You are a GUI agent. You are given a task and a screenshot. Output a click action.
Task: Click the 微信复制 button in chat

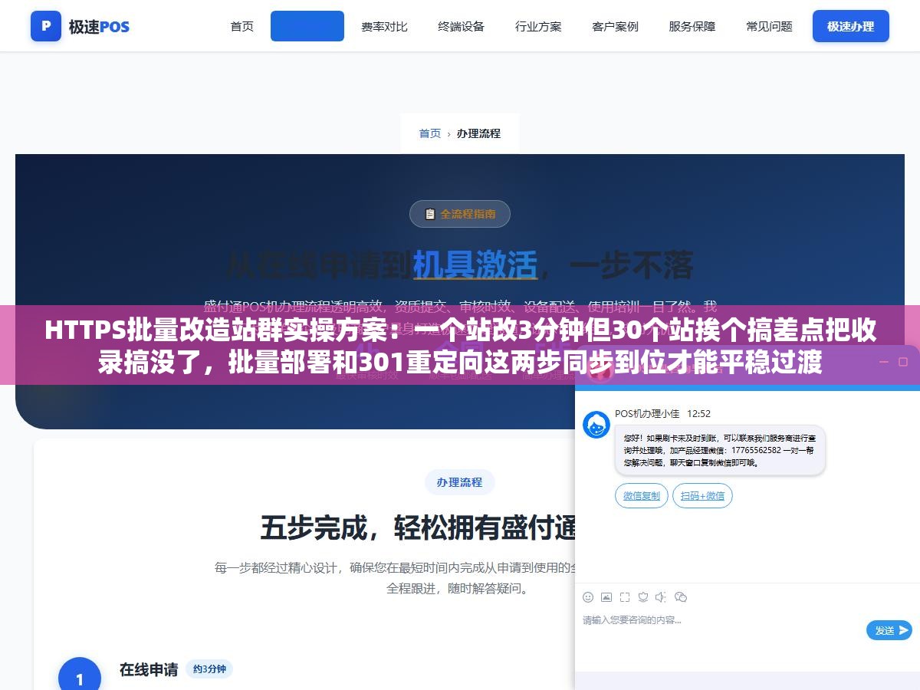[642, 496]
